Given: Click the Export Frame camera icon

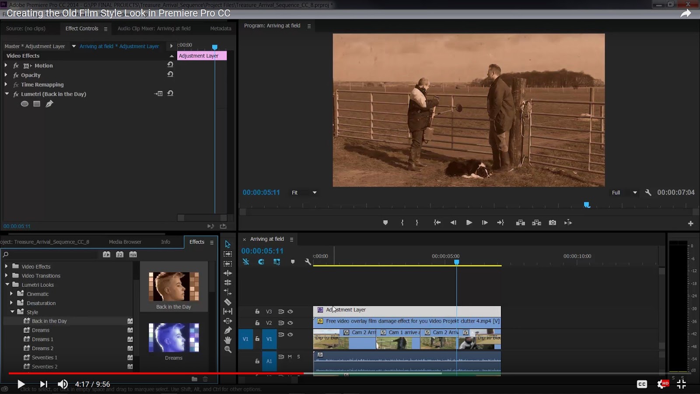Looking at the screenshot, I should pyautogui.click(x=553, y=223).
